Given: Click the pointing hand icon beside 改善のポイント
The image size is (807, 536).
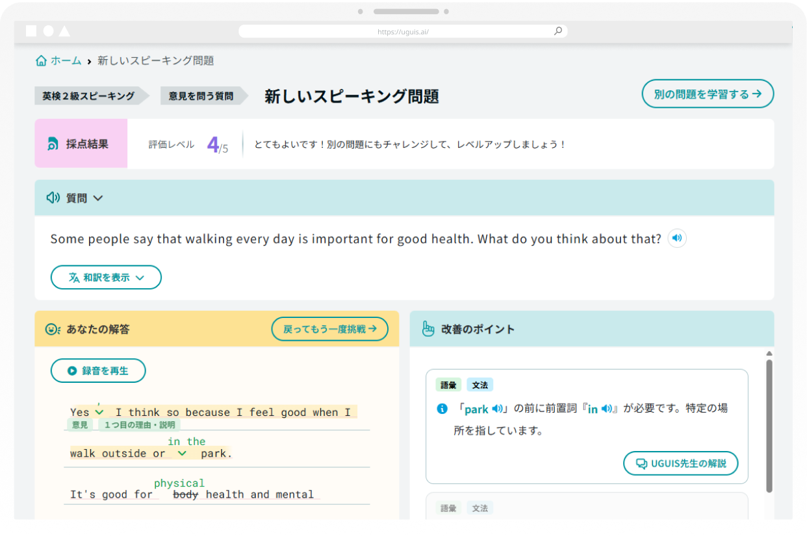Looking at the screenshot, I should pos(428,329).
